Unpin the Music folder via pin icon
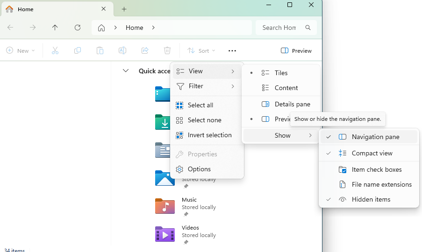Screen dimensions: 422x252 (186, 214)
